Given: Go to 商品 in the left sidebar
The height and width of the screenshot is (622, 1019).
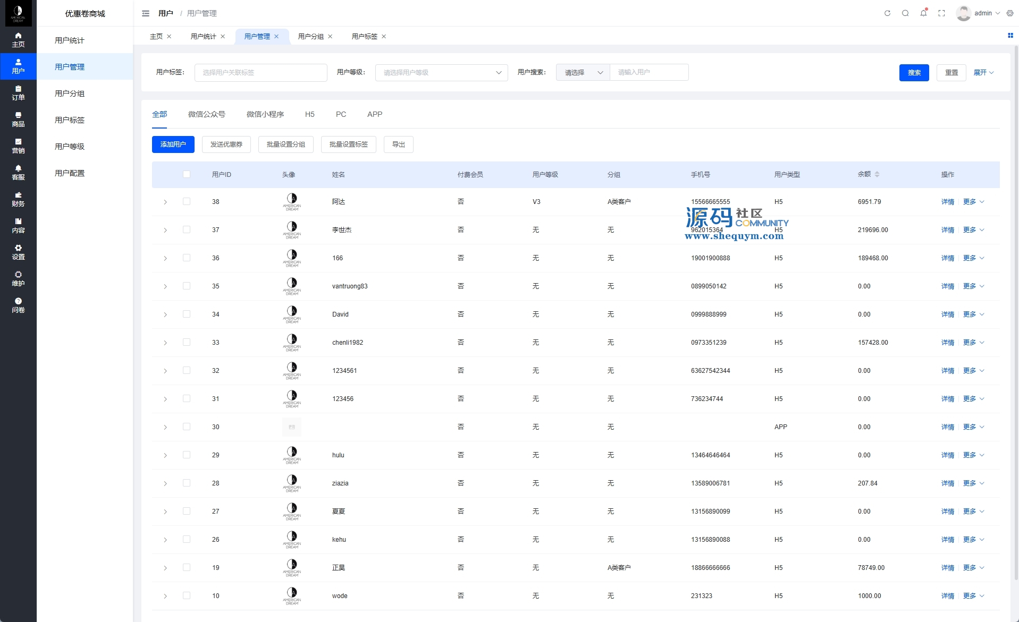Looking at the screenshot, I should pyautogui.click(x=18, y=120).
